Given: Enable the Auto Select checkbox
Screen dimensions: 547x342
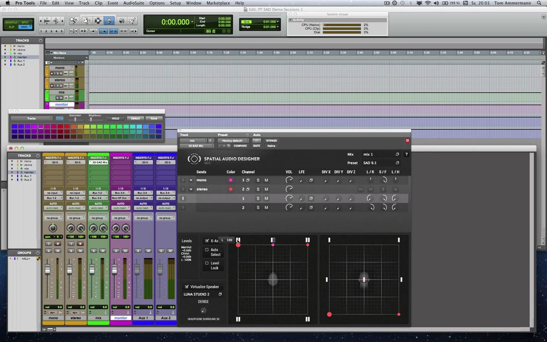Looking at the screenshot, I should (x=207, y=250).
